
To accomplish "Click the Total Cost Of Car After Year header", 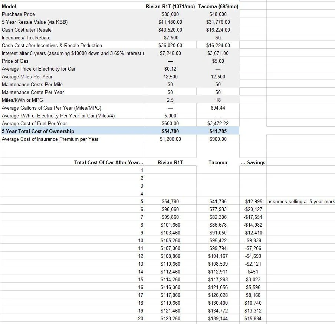I will [x=109, y=162].
